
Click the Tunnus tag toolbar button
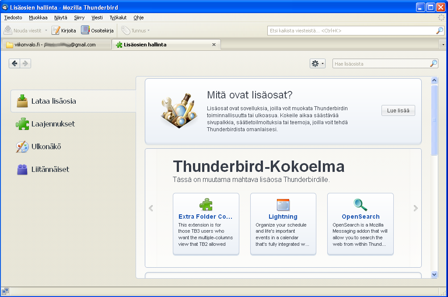136,30
